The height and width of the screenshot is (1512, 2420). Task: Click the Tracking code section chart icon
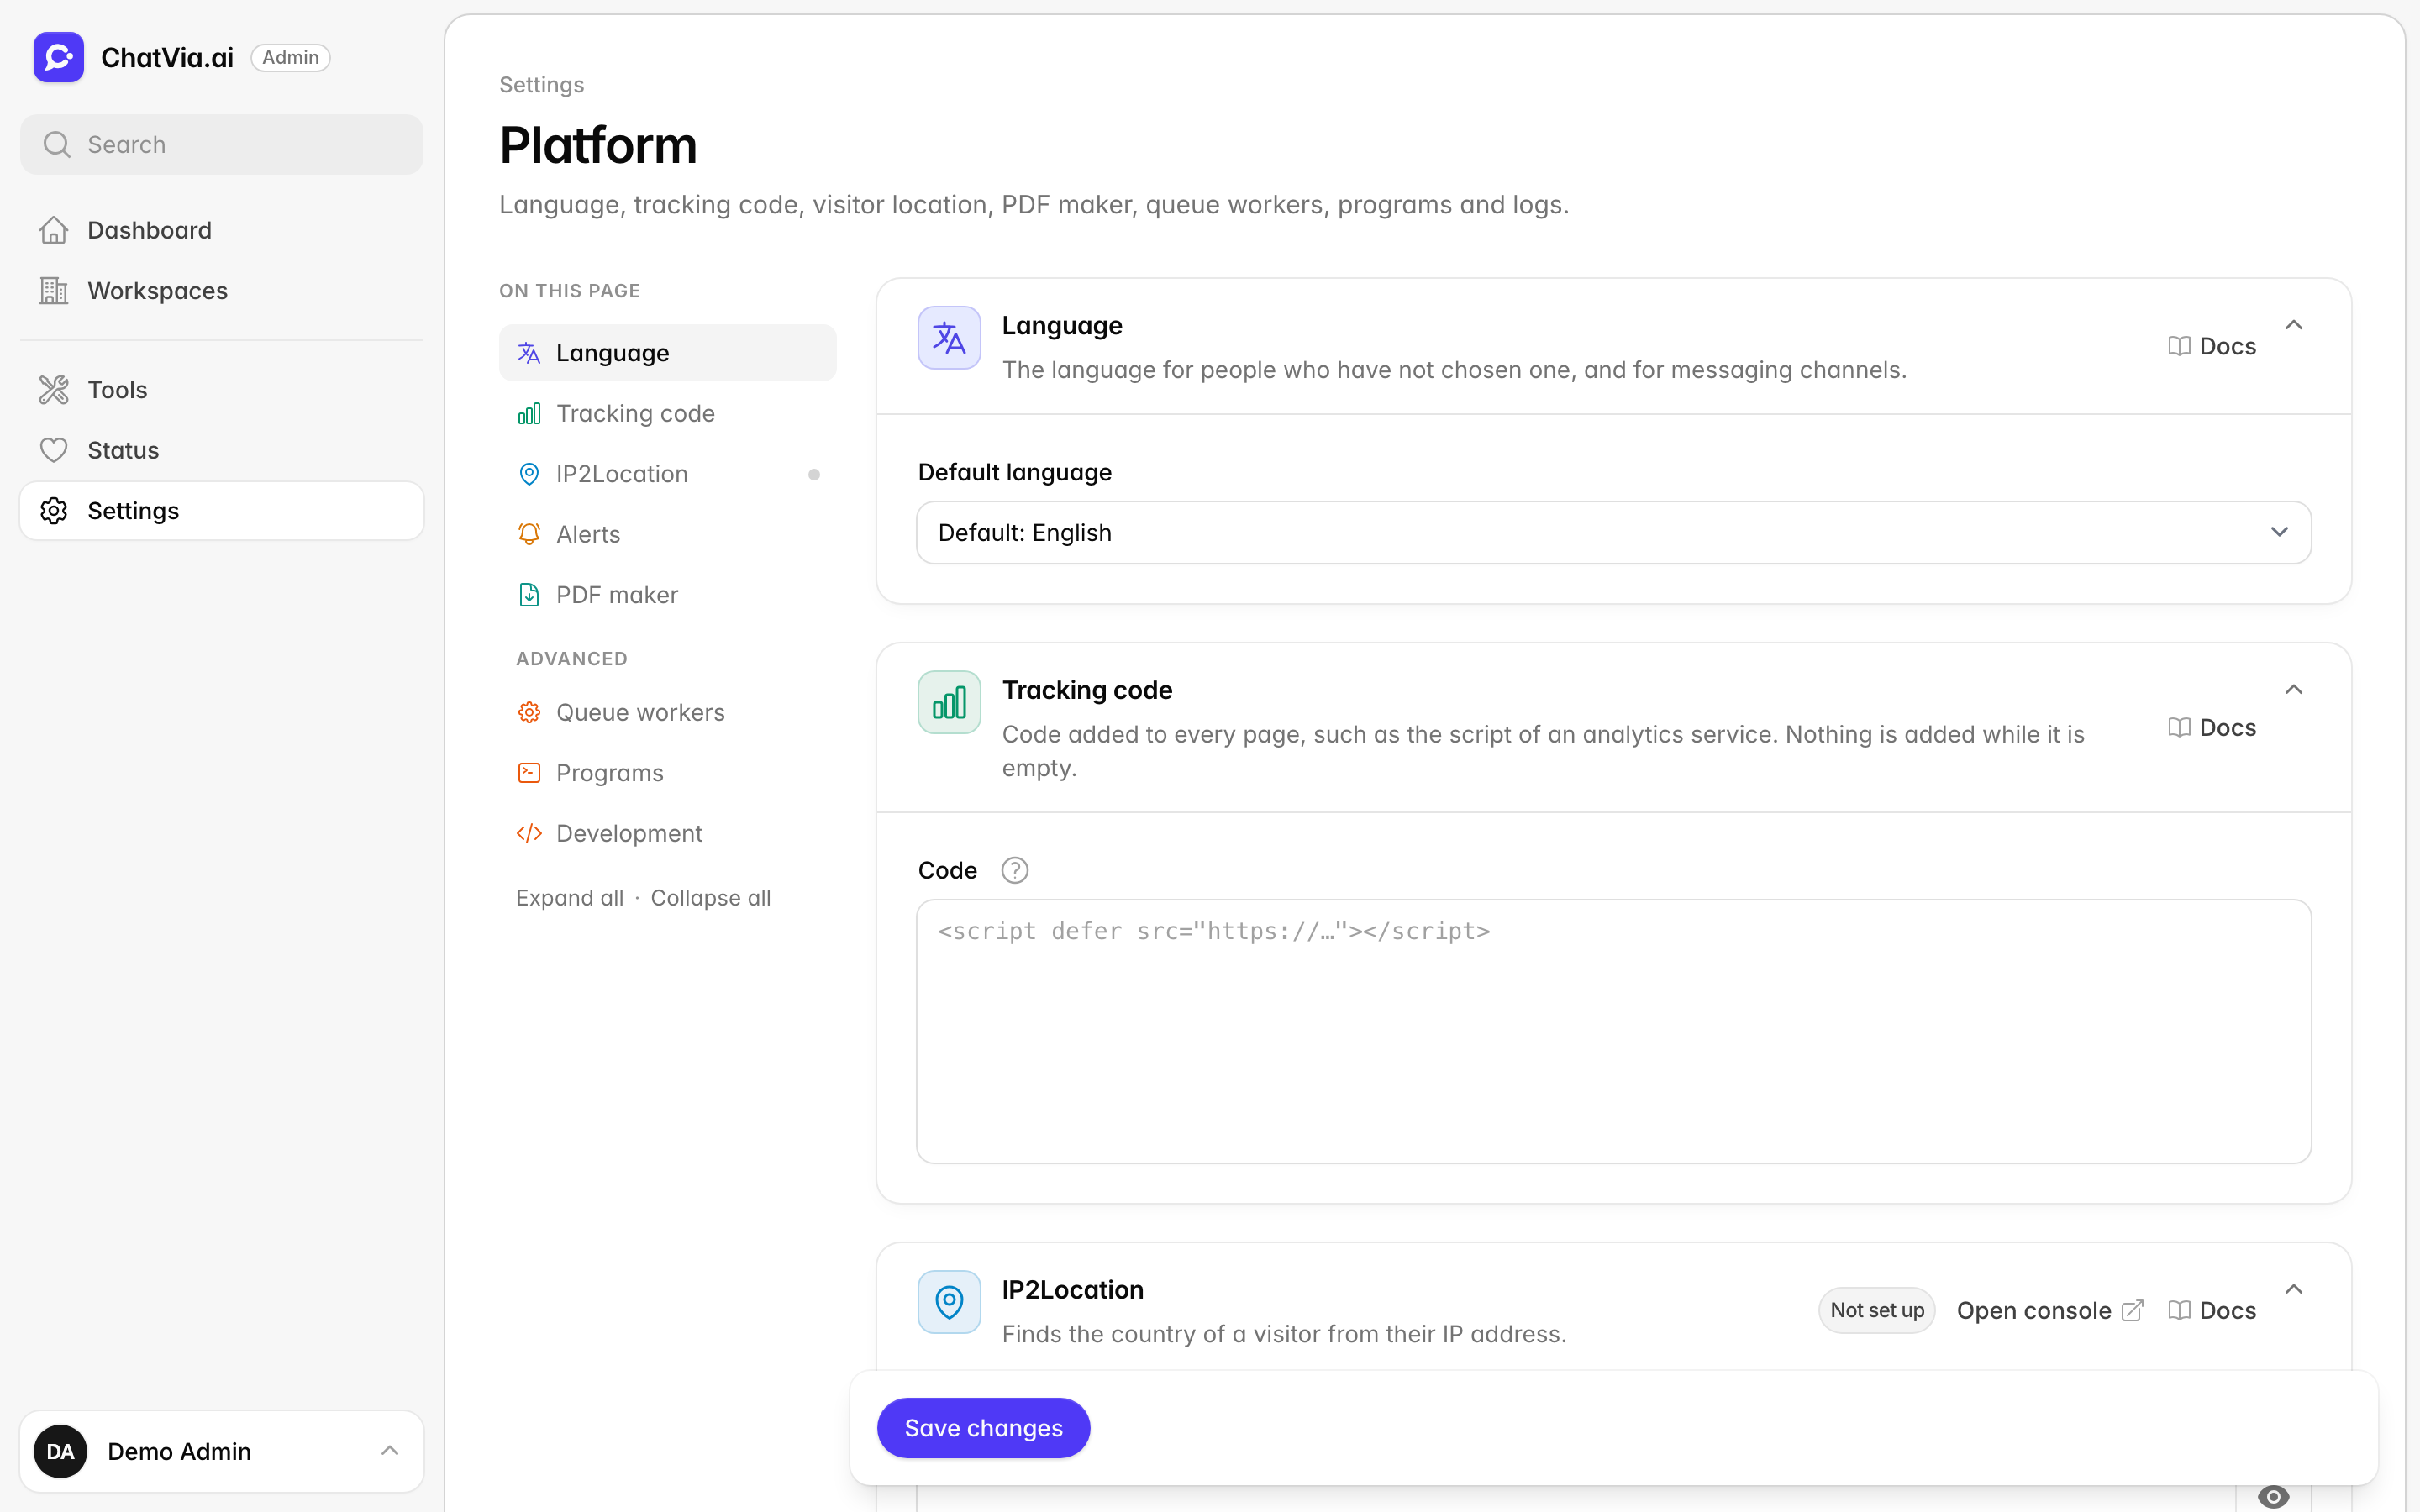pyautogui.click(x=949, y=702)
